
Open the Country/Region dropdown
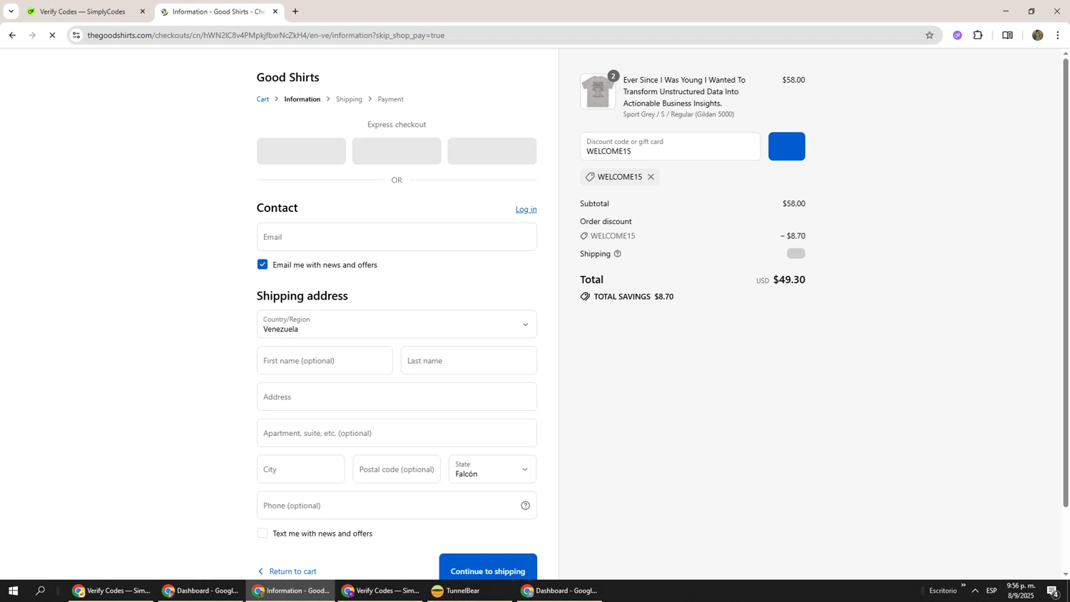point(397,325)
